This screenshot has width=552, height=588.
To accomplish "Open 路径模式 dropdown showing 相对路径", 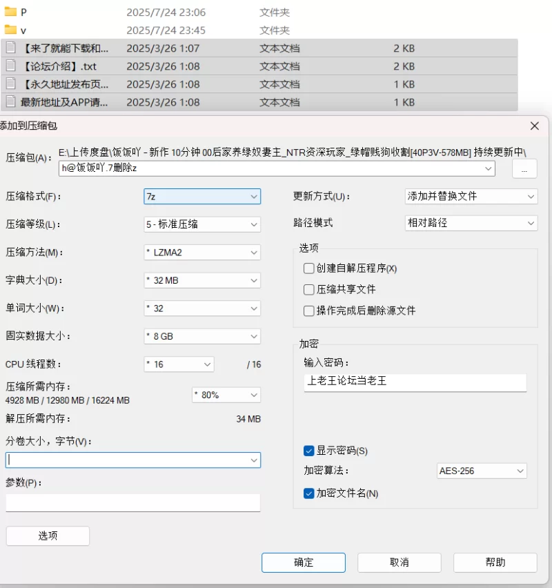I will [x=471, y=223].
